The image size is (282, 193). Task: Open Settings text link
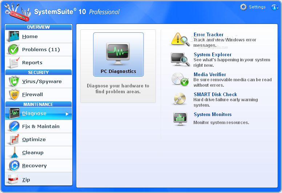click(257, 7)
